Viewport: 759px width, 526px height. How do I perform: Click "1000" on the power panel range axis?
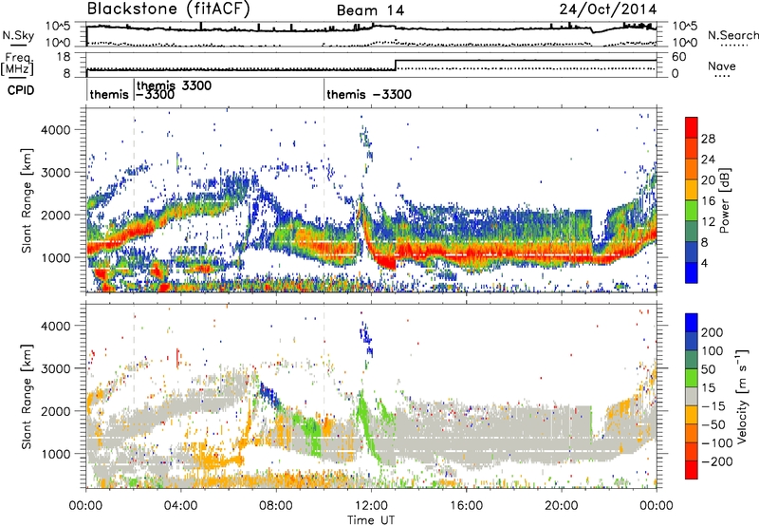click(55, 257)
